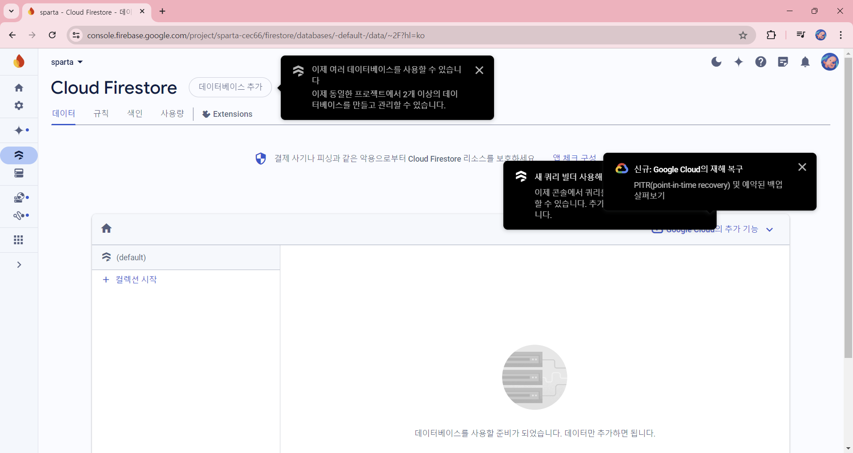Switch to the 데이터 tab
This screenshot has width=853, height=453.
64,114
